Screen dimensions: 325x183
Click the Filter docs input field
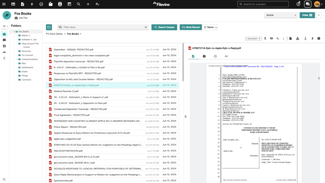tap(103, 27)
